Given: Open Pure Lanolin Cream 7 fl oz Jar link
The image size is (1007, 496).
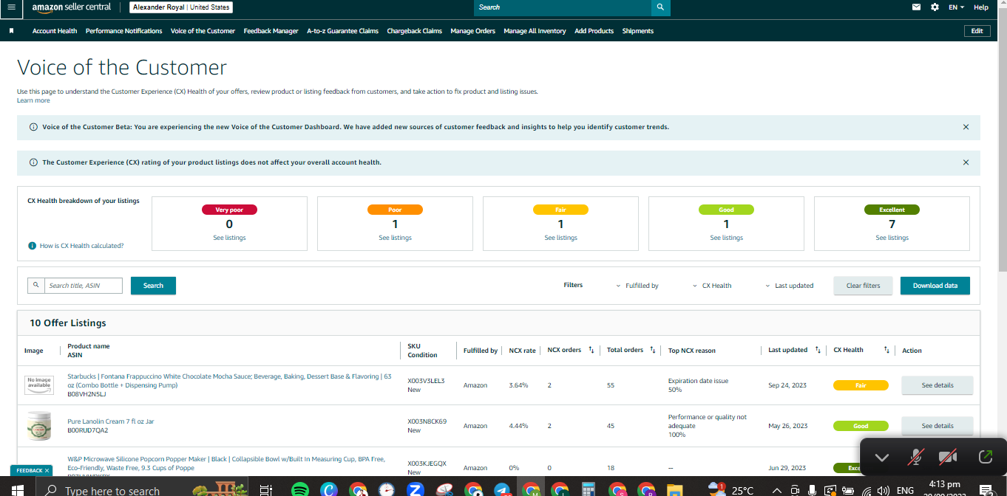Looking at the screenshot, I should [111, 421].
